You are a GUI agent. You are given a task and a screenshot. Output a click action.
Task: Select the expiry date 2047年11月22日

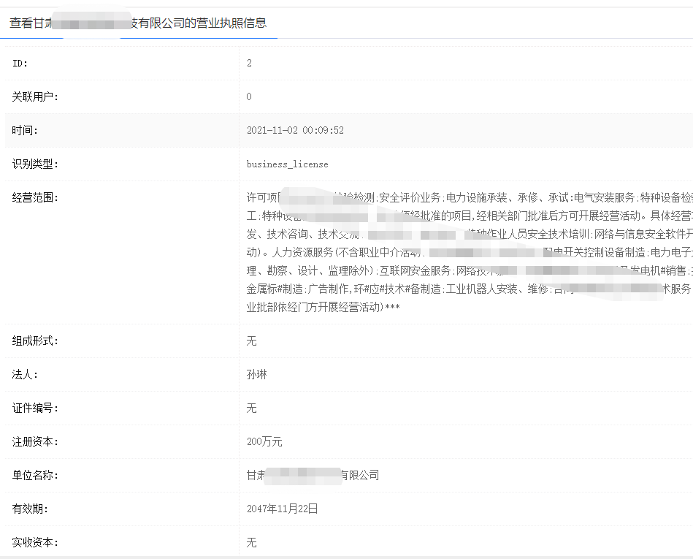coord(282,509)
